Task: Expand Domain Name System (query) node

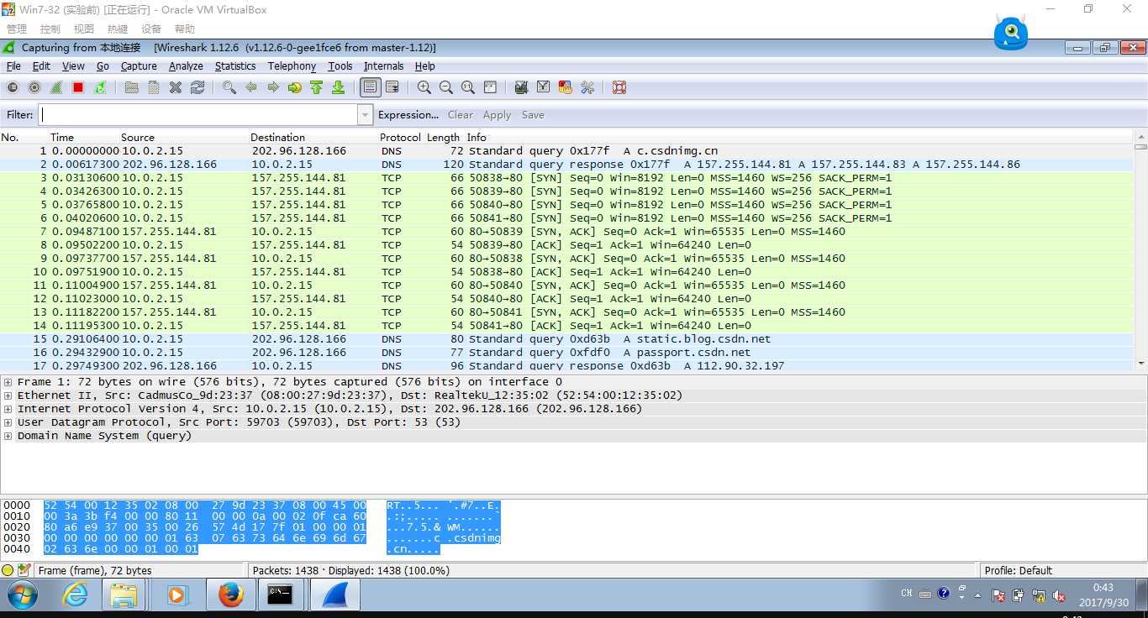Action: click(8, 436)
